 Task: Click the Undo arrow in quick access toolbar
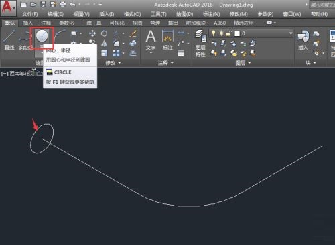click(x=72, y=5)
